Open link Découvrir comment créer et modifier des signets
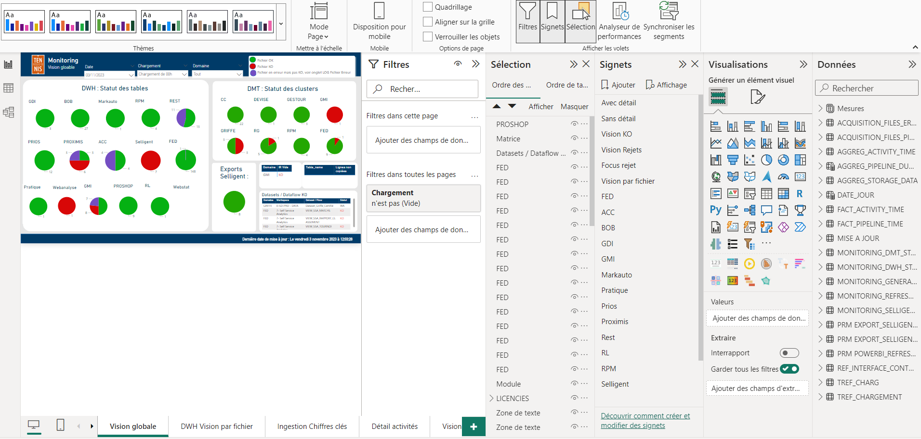921x439 pixels. tap(645, 421)
